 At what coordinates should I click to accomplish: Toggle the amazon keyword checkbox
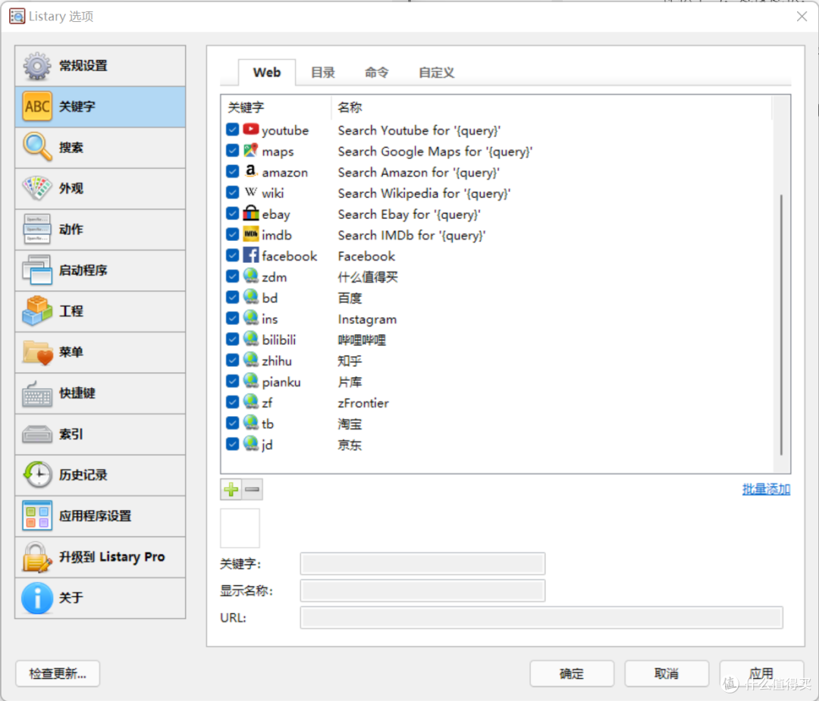pos(233,171)
